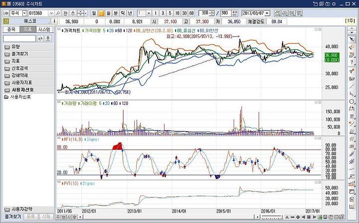Screen dimensions: 359x223
Task: Click the green grid icon at bottom right
Action: [x=320, y=217]
